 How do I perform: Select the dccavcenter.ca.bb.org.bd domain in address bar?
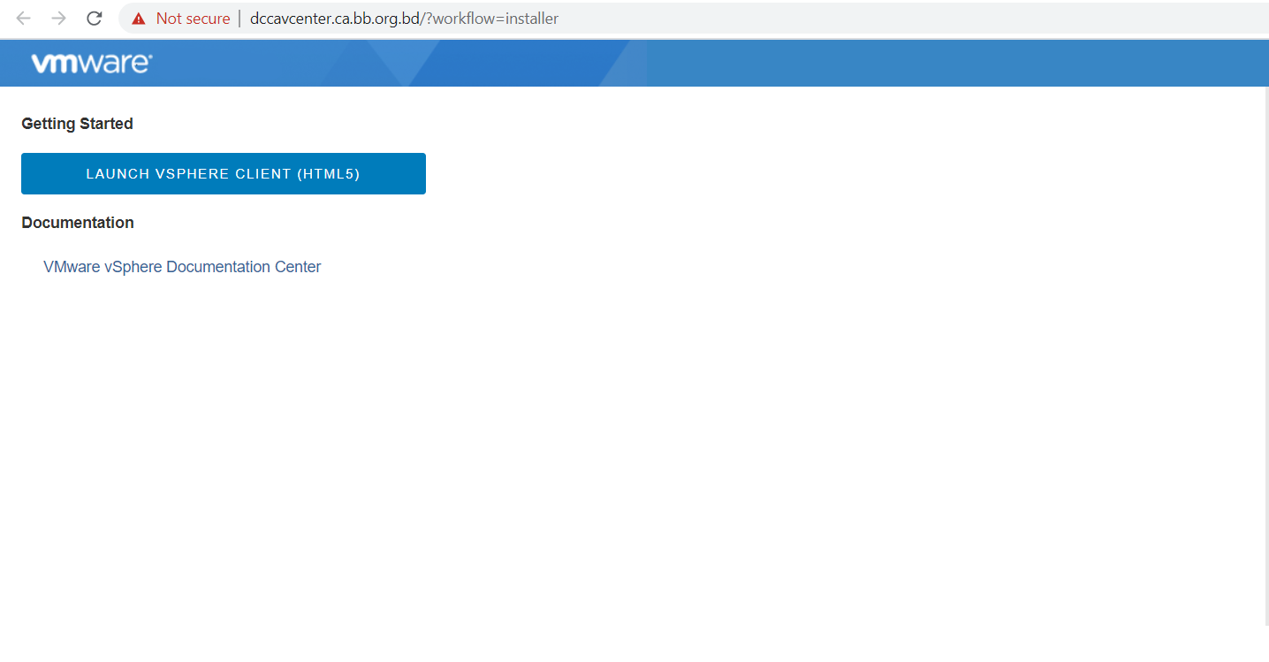334,19
